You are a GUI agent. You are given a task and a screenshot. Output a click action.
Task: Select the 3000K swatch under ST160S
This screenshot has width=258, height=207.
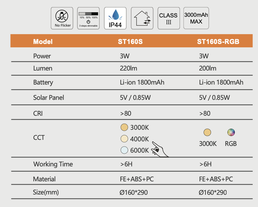click(124, 127)
